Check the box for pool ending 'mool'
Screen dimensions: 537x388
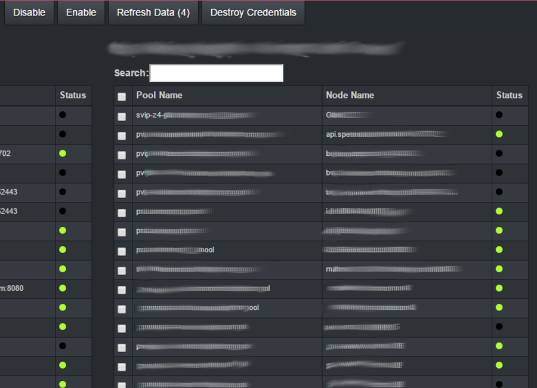click(x=122, y=251)
